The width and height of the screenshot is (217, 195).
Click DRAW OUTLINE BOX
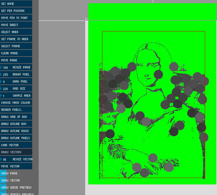[16, 124]
